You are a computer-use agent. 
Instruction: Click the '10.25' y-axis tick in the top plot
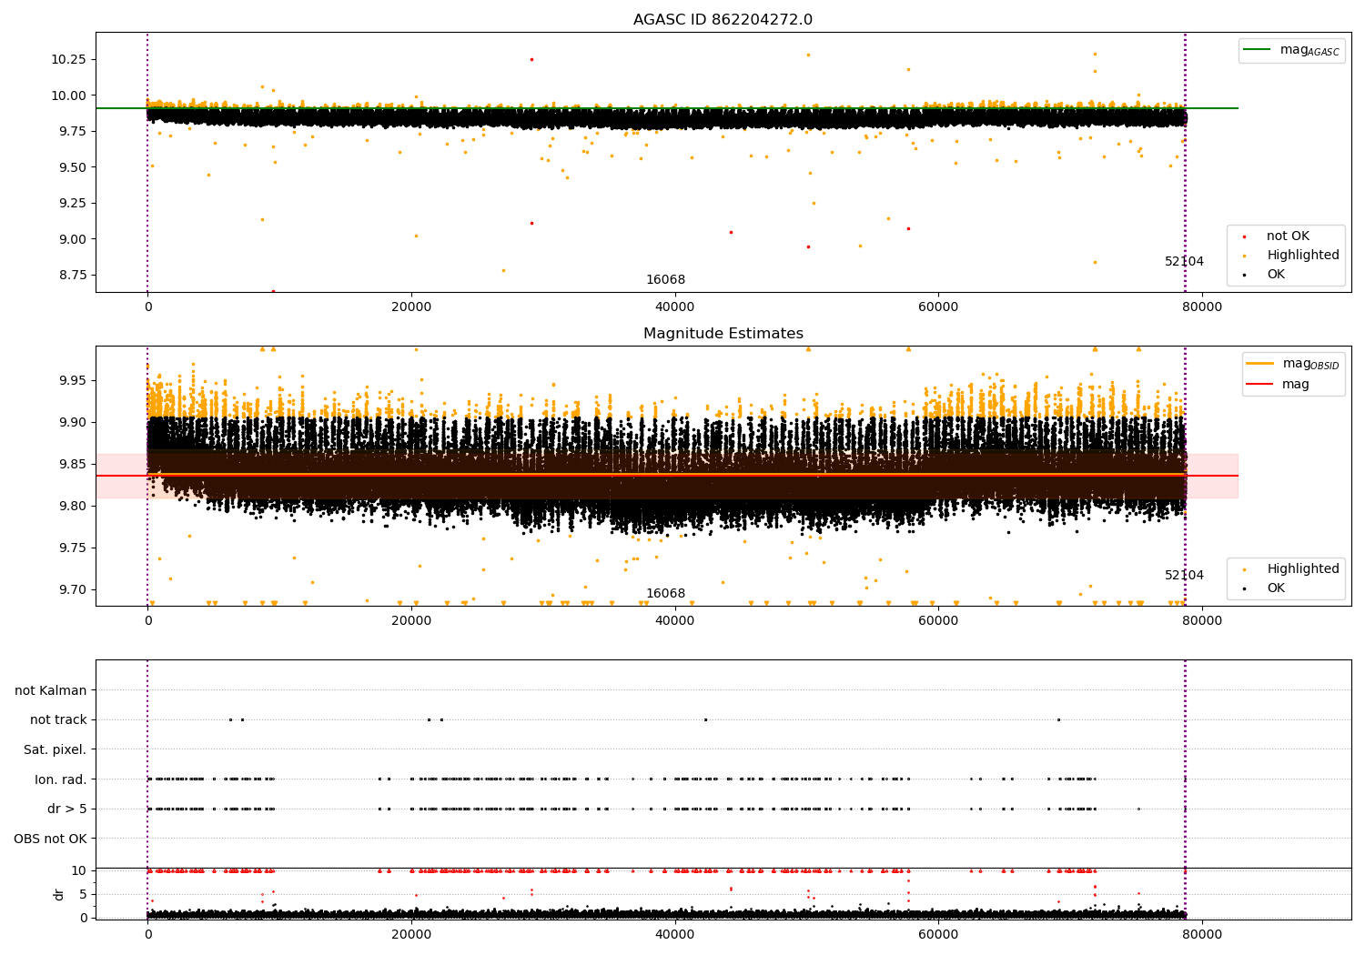tap(68, 59)
